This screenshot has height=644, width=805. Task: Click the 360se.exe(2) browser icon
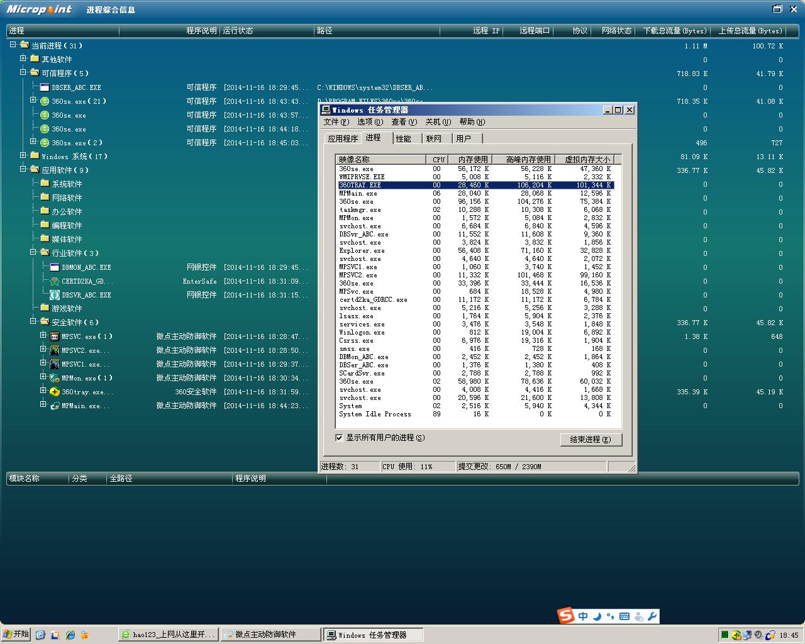click(45, 143)
